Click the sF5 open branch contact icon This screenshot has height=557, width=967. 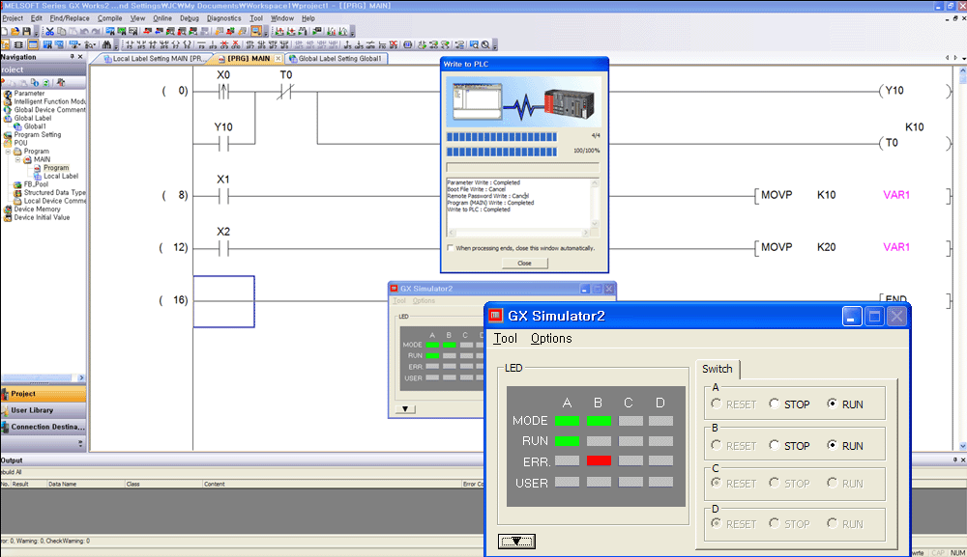pyautogui.click(x=141, y=45)
